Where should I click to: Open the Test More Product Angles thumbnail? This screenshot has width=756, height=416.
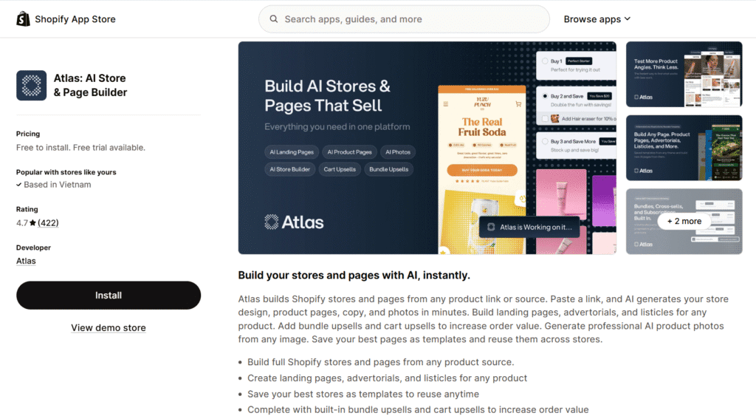[684, 75]
